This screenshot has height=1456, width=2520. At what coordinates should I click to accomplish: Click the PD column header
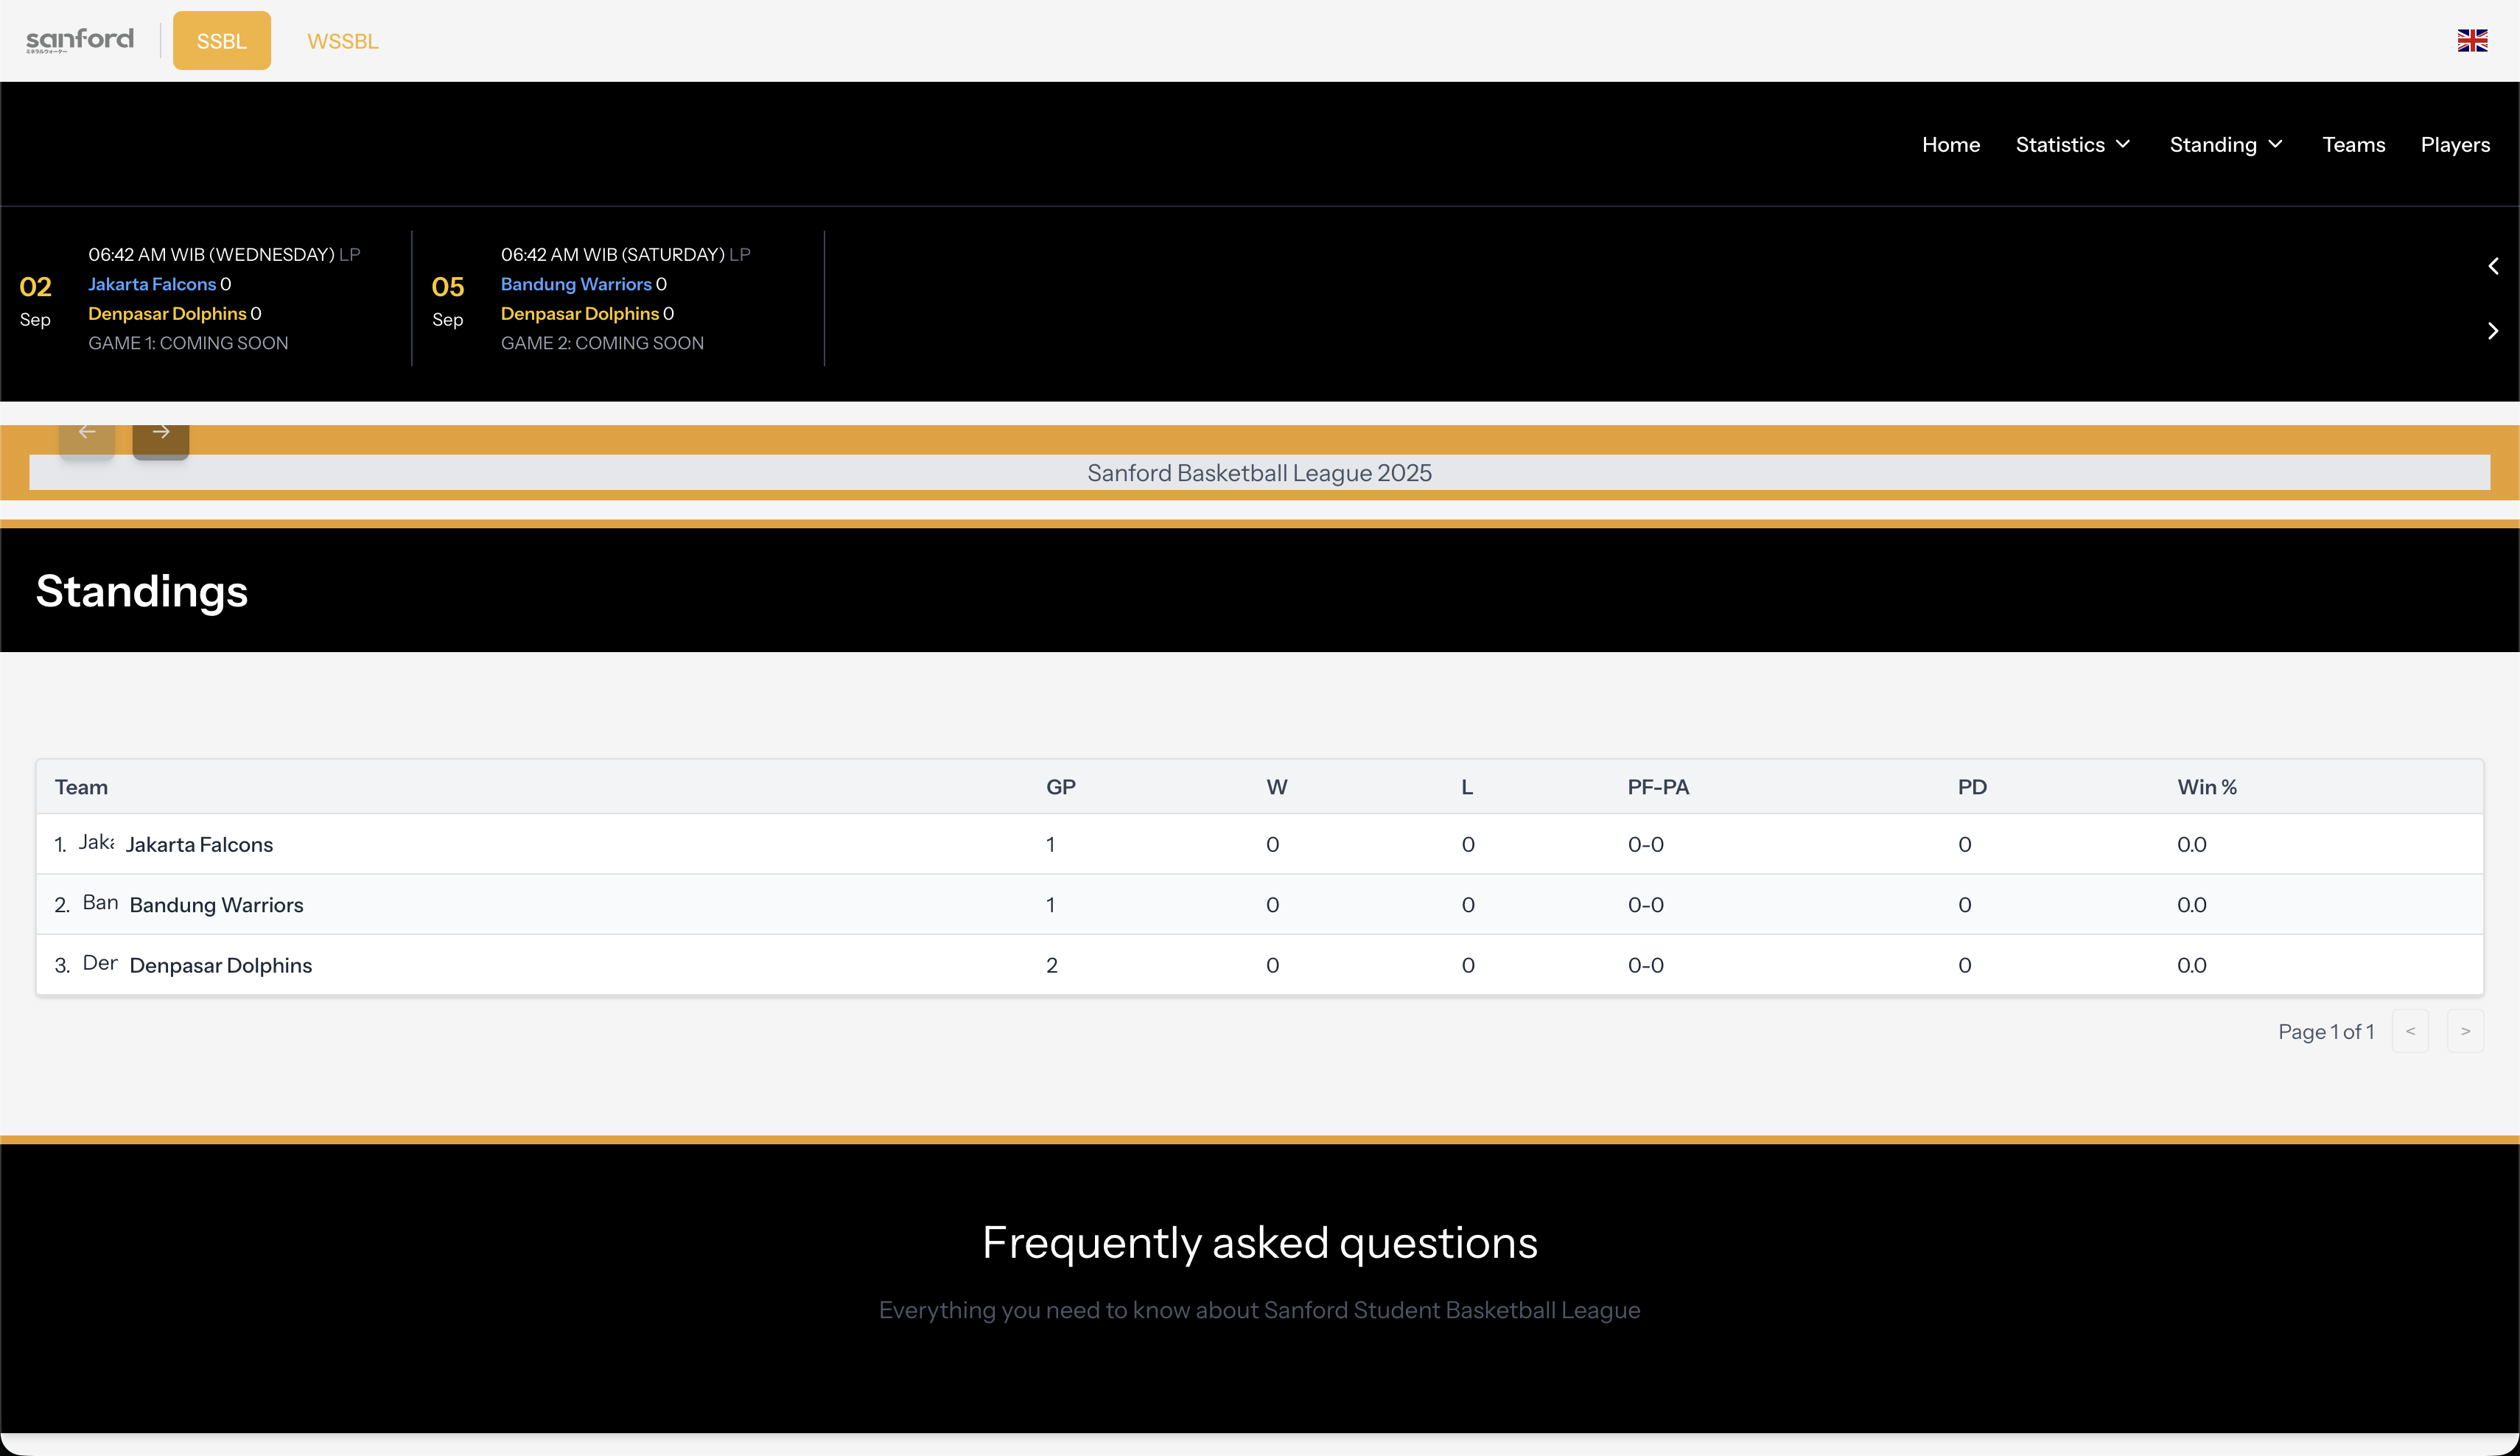1972,787
